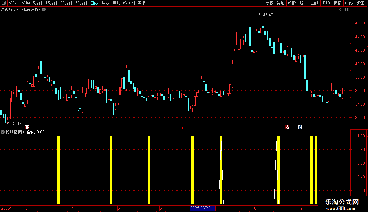
Task: Click the 0.60 indicator axis label
Action: (x=361, y=163)
